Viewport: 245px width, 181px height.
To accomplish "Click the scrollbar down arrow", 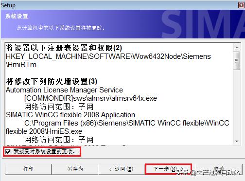I will pyautogui.click(x=237, y=142).
